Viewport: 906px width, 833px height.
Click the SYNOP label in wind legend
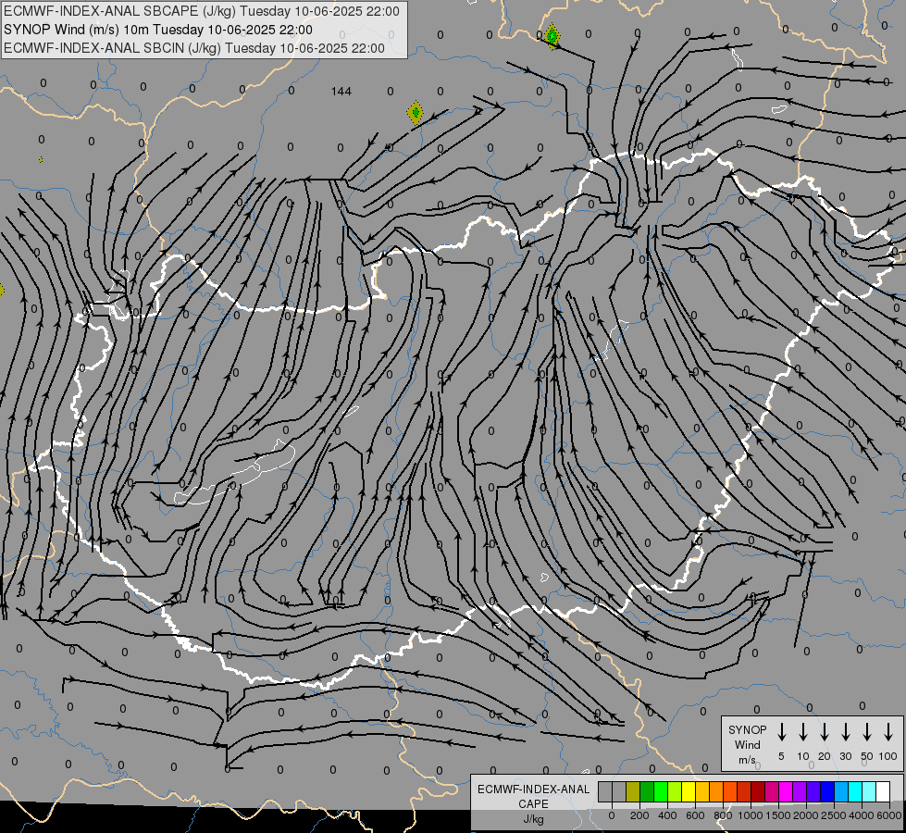click(747, 729)
